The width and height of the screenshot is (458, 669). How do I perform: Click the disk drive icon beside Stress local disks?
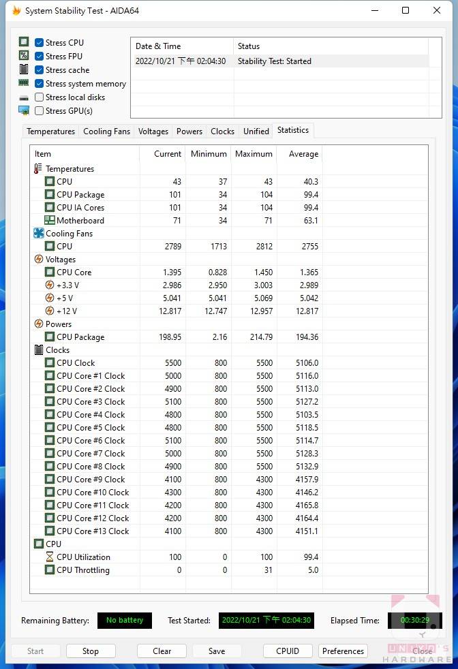pyautogui.click(x=24, y=98)
